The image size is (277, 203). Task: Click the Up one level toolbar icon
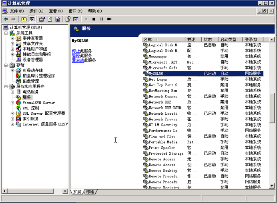(24, 19)
